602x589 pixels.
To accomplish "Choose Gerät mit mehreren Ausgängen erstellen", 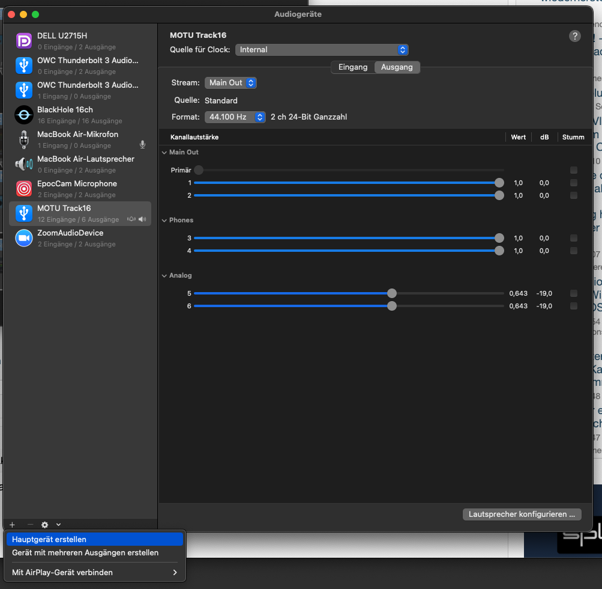I will (x=95, y=552).
